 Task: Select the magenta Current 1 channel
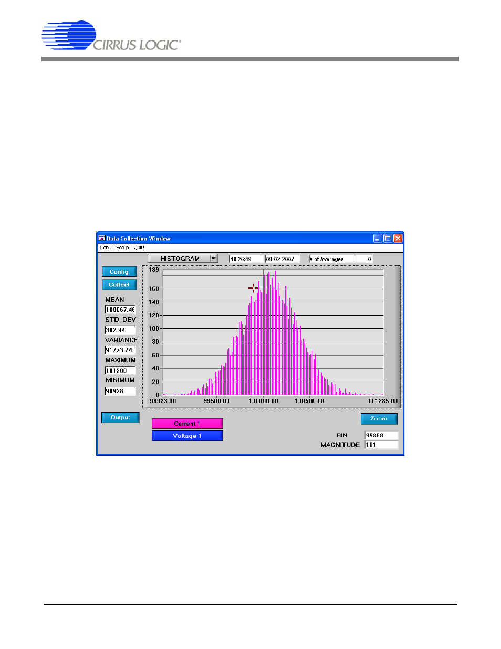pyautogui.click(x=187, y=424)
